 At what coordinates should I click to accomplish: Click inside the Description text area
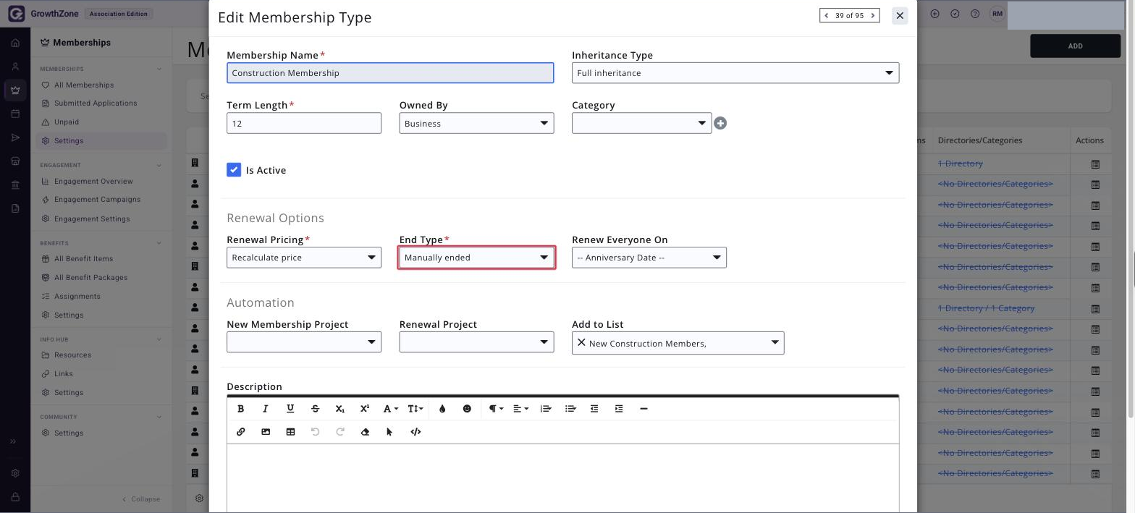(x=562, y=478)
